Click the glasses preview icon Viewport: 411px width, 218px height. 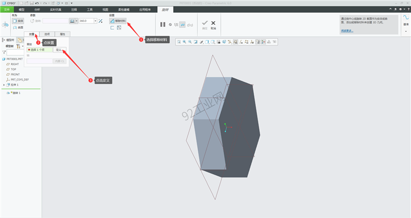[x=190, y=25]
